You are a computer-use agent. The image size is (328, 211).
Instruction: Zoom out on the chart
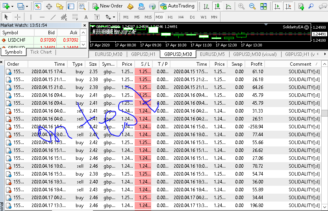point(252,6)
